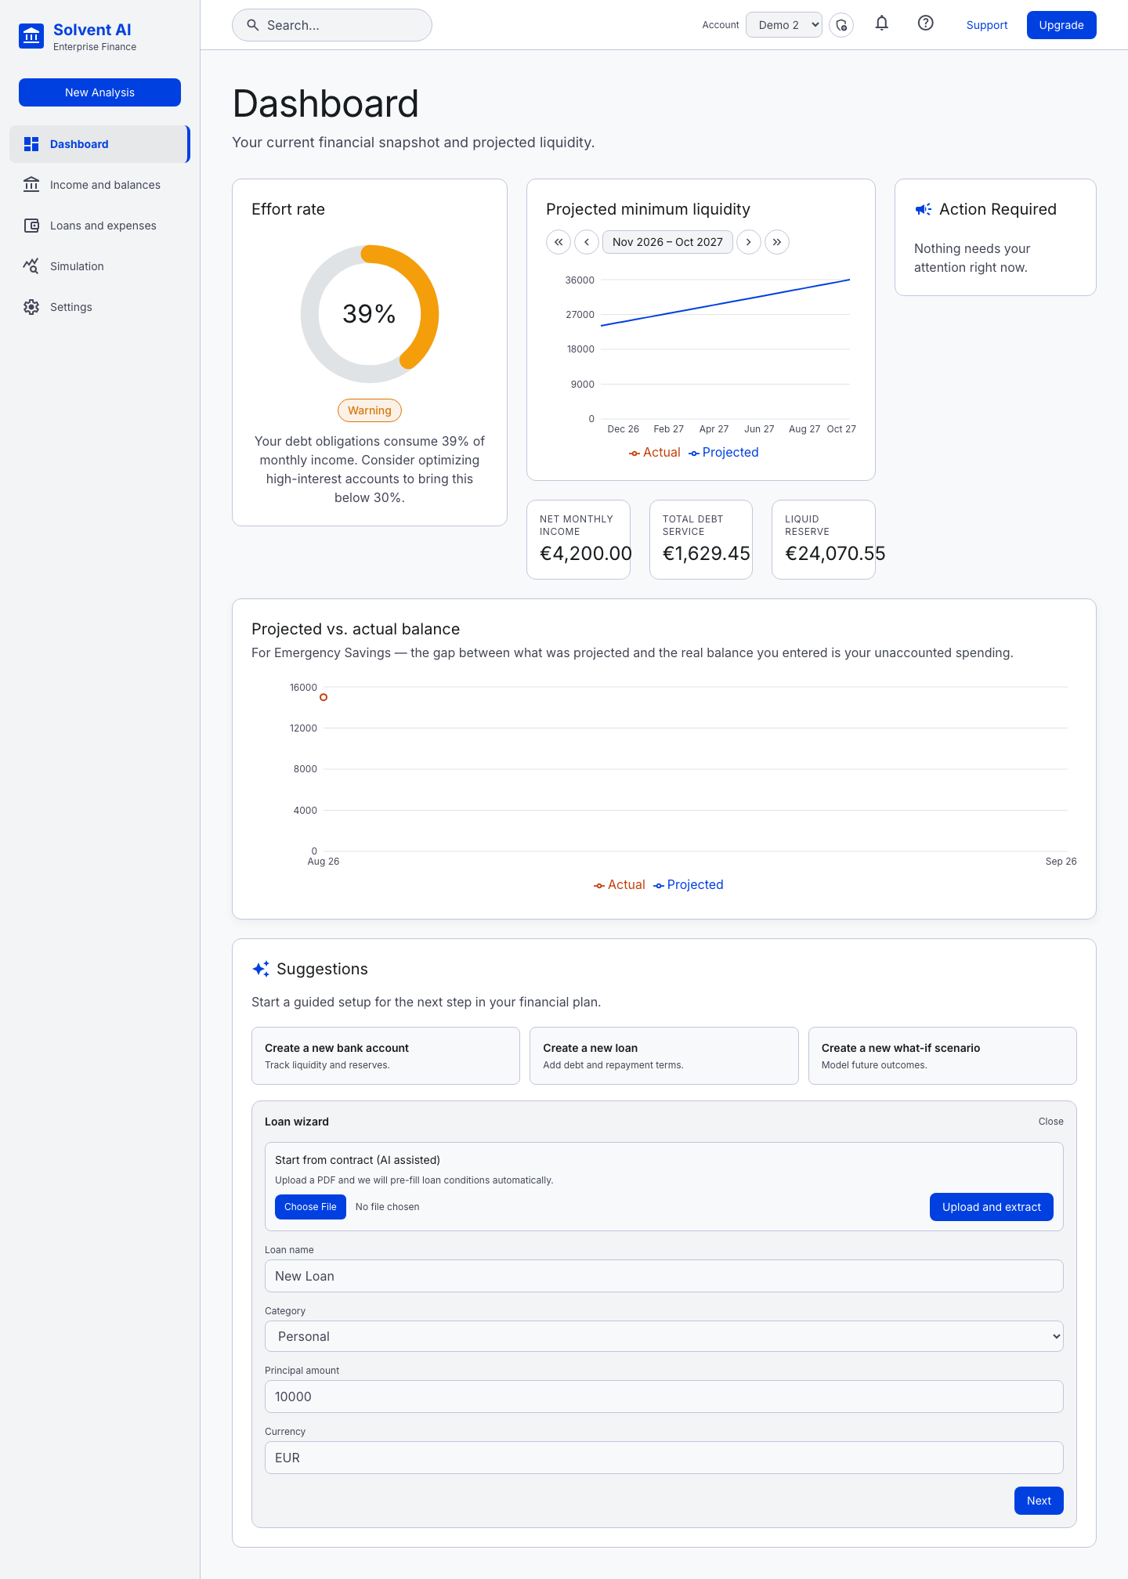Click the New Analysis button
Viewport: 1128px width, 1579px height.
(99, 92)
